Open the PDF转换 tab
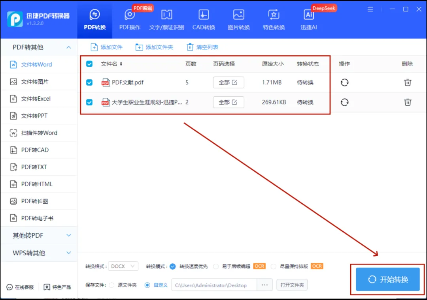Image resolution: width=427 pixels, height=300 pixels. 94,20
